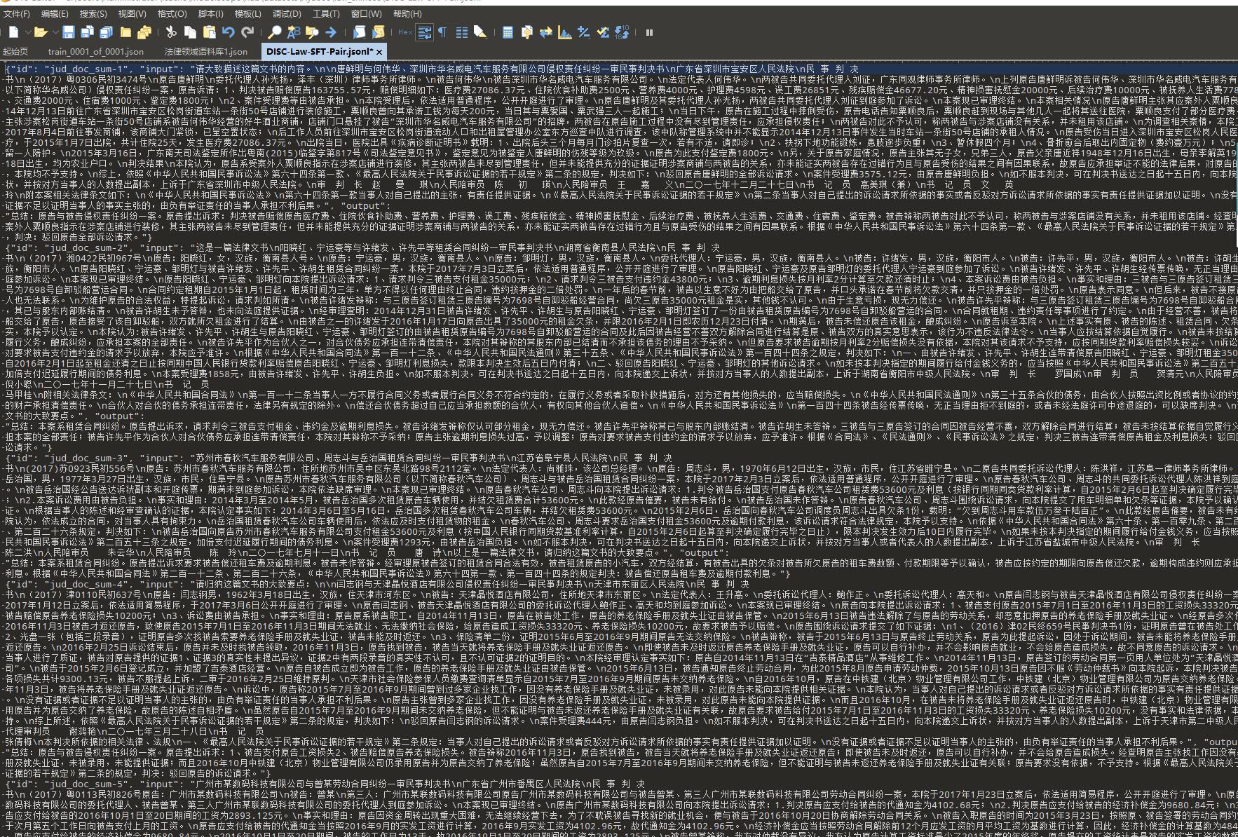Screen dimensions: 1238x837
Task: Open the 脚本(I) menu
Action: tap(210, 13)
